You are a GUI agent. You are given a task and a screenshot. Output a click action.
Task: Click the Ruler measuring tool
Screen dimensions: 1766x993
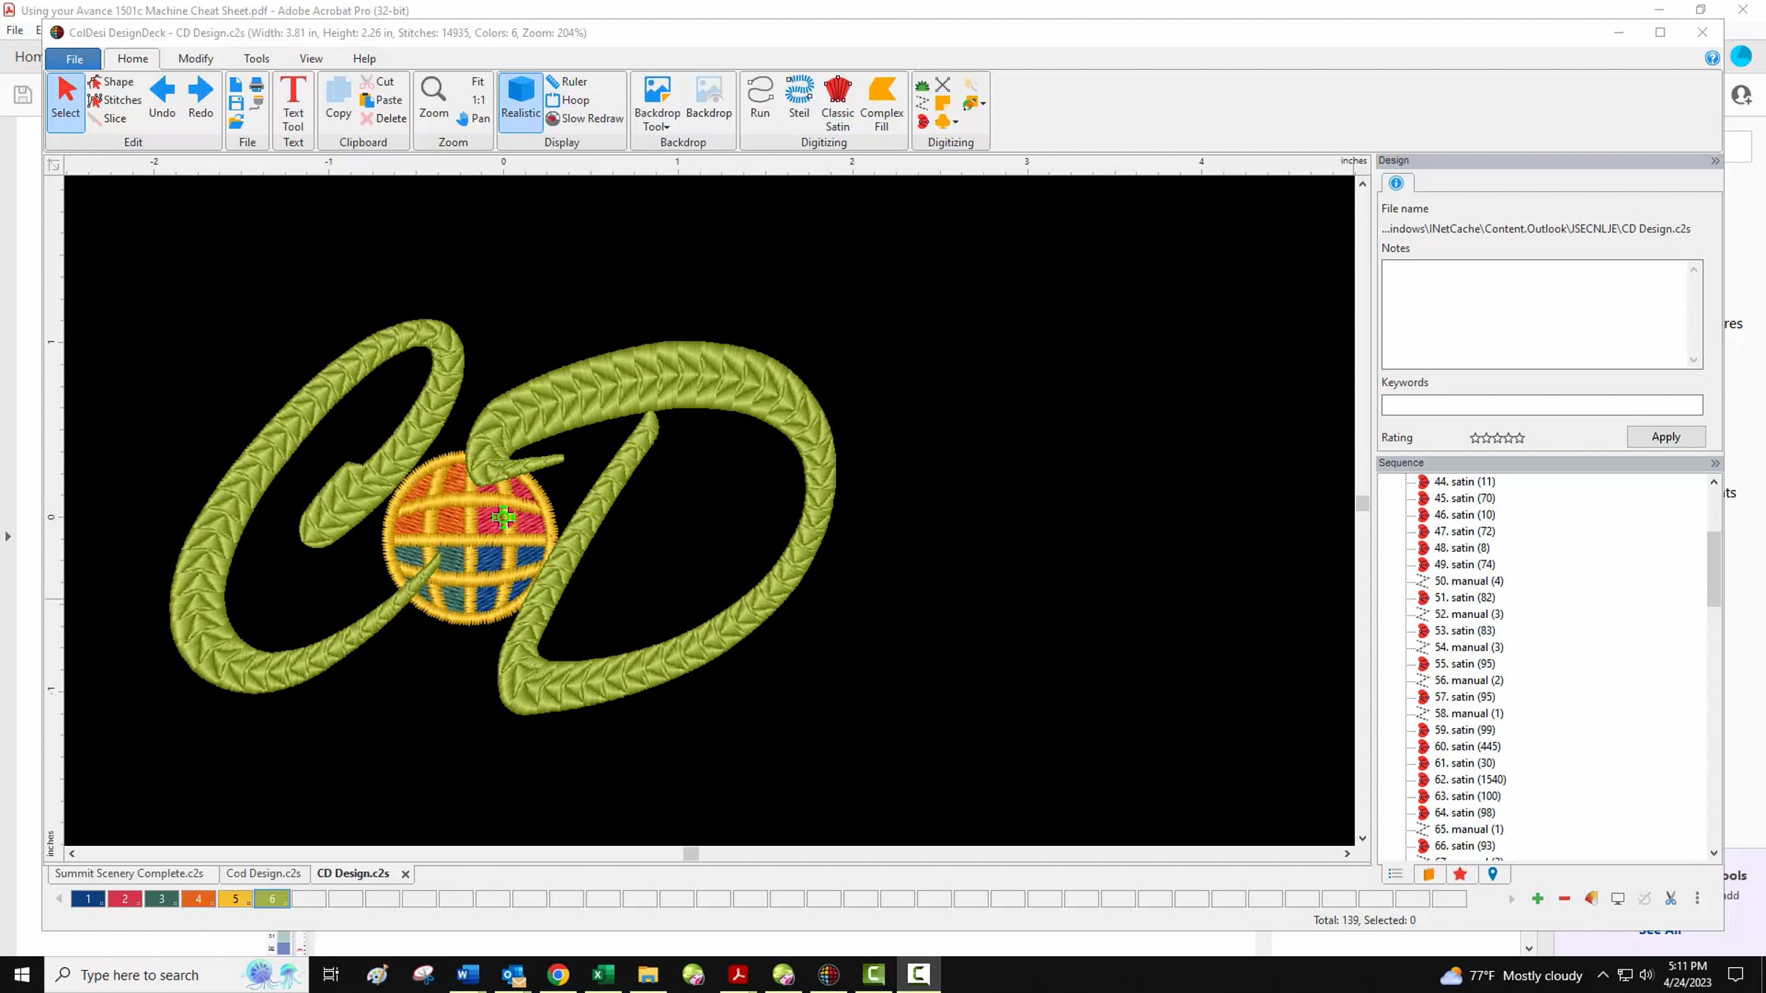tap(567, 82)
